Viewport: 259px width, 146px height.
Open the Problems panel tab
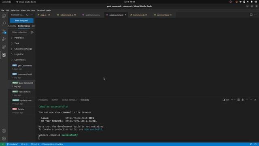tap(43, 100)
